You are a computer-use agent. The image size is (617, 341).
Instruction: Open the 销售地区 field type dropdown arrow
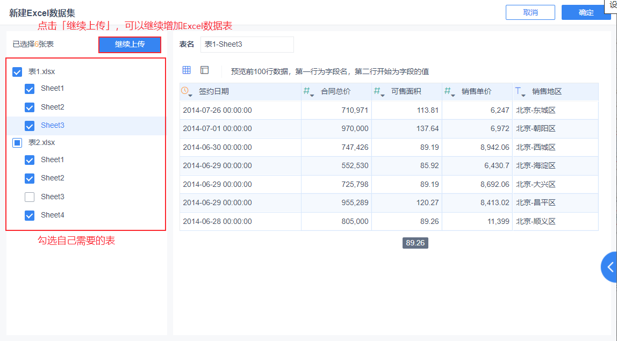(x=523, y=96)
